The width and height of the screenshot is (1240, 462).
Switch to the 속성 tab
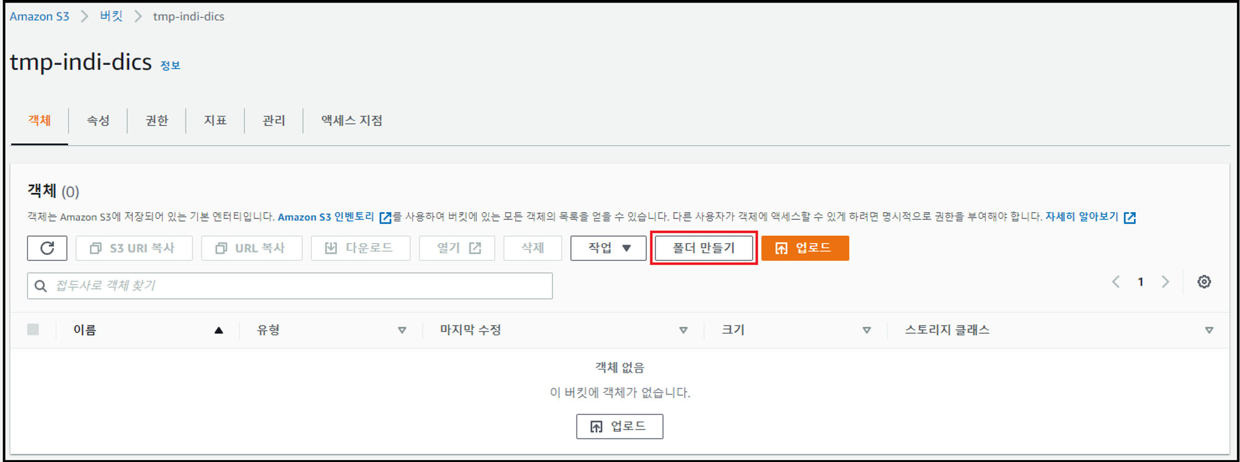(98, 120)
